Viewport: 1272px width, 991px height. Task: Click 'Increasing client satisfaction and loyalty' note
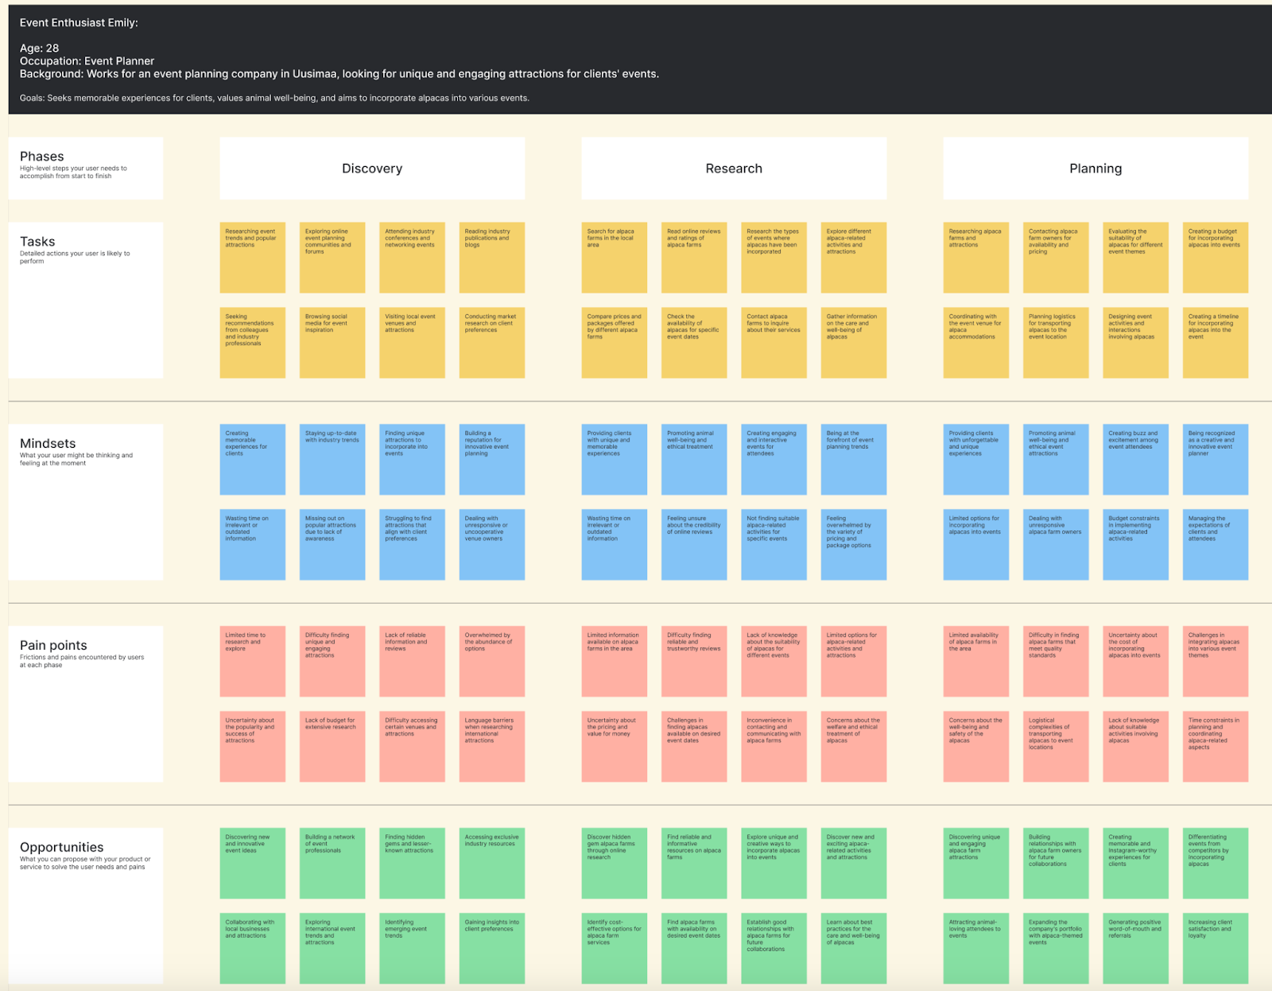1216,948
